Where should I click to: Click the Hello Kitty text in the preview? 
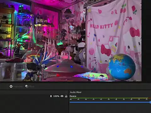point(101,26)
